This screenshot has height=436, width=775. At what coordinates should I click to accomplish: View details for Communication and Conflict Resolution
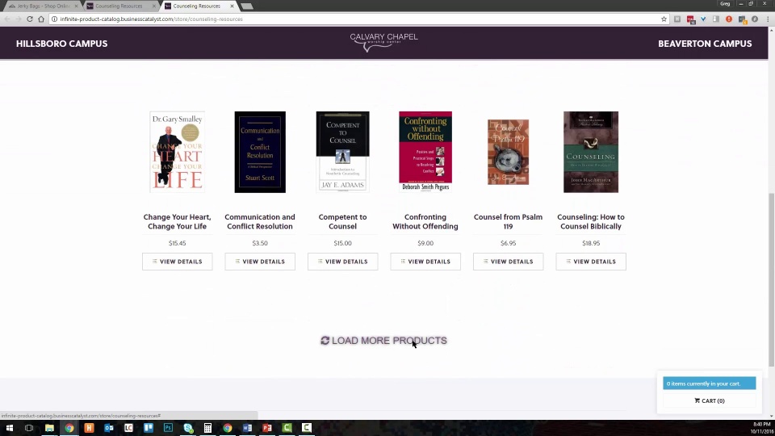260,262
